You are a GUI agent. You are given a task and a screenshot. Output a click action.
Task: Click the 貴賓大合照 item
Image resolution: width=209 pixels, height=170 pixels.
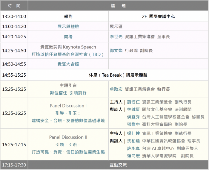[68, 64]
